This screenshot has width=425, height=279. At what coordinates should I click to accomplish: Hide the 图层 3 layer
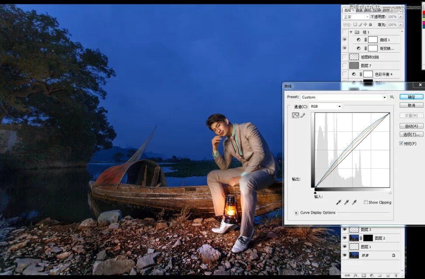[x=345, y=229]
